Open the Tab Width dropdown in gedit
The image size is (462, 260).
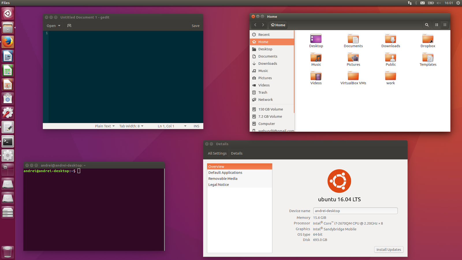(x=131, y=126)
